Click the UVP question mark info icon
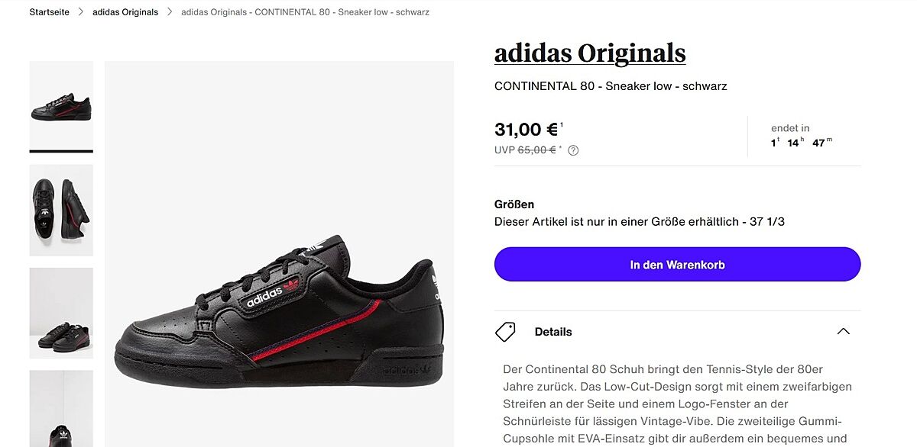 click(x=573, y=150)
